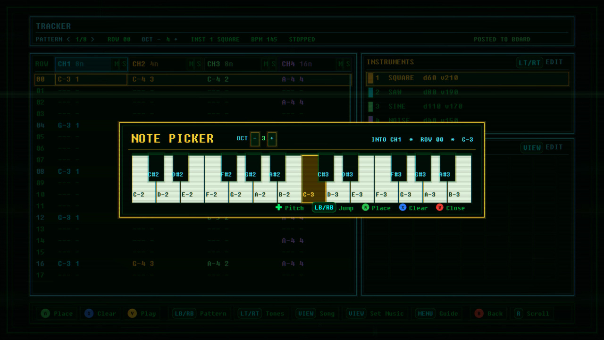This screenshot has width=604, height=340.
Task: Pick the C#3 black key
Action: point(326,168)
